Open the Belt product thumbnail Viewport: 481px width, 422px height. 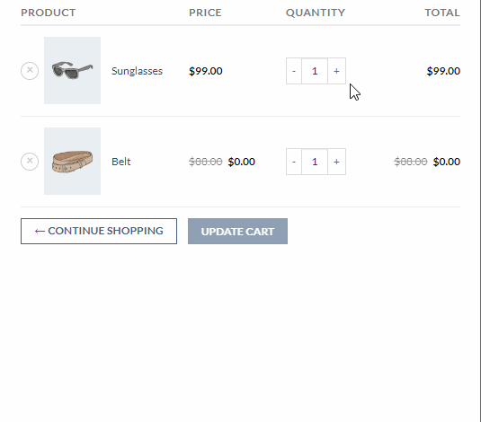73,162
